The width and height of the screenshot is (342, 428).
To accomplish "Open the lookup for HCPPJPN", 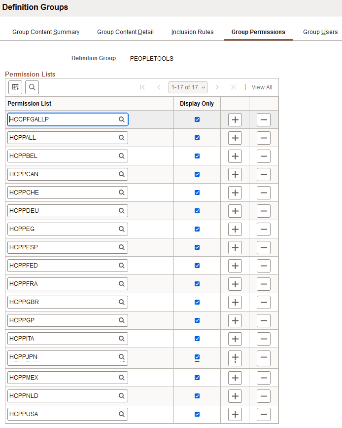I will tap(122, 357).
